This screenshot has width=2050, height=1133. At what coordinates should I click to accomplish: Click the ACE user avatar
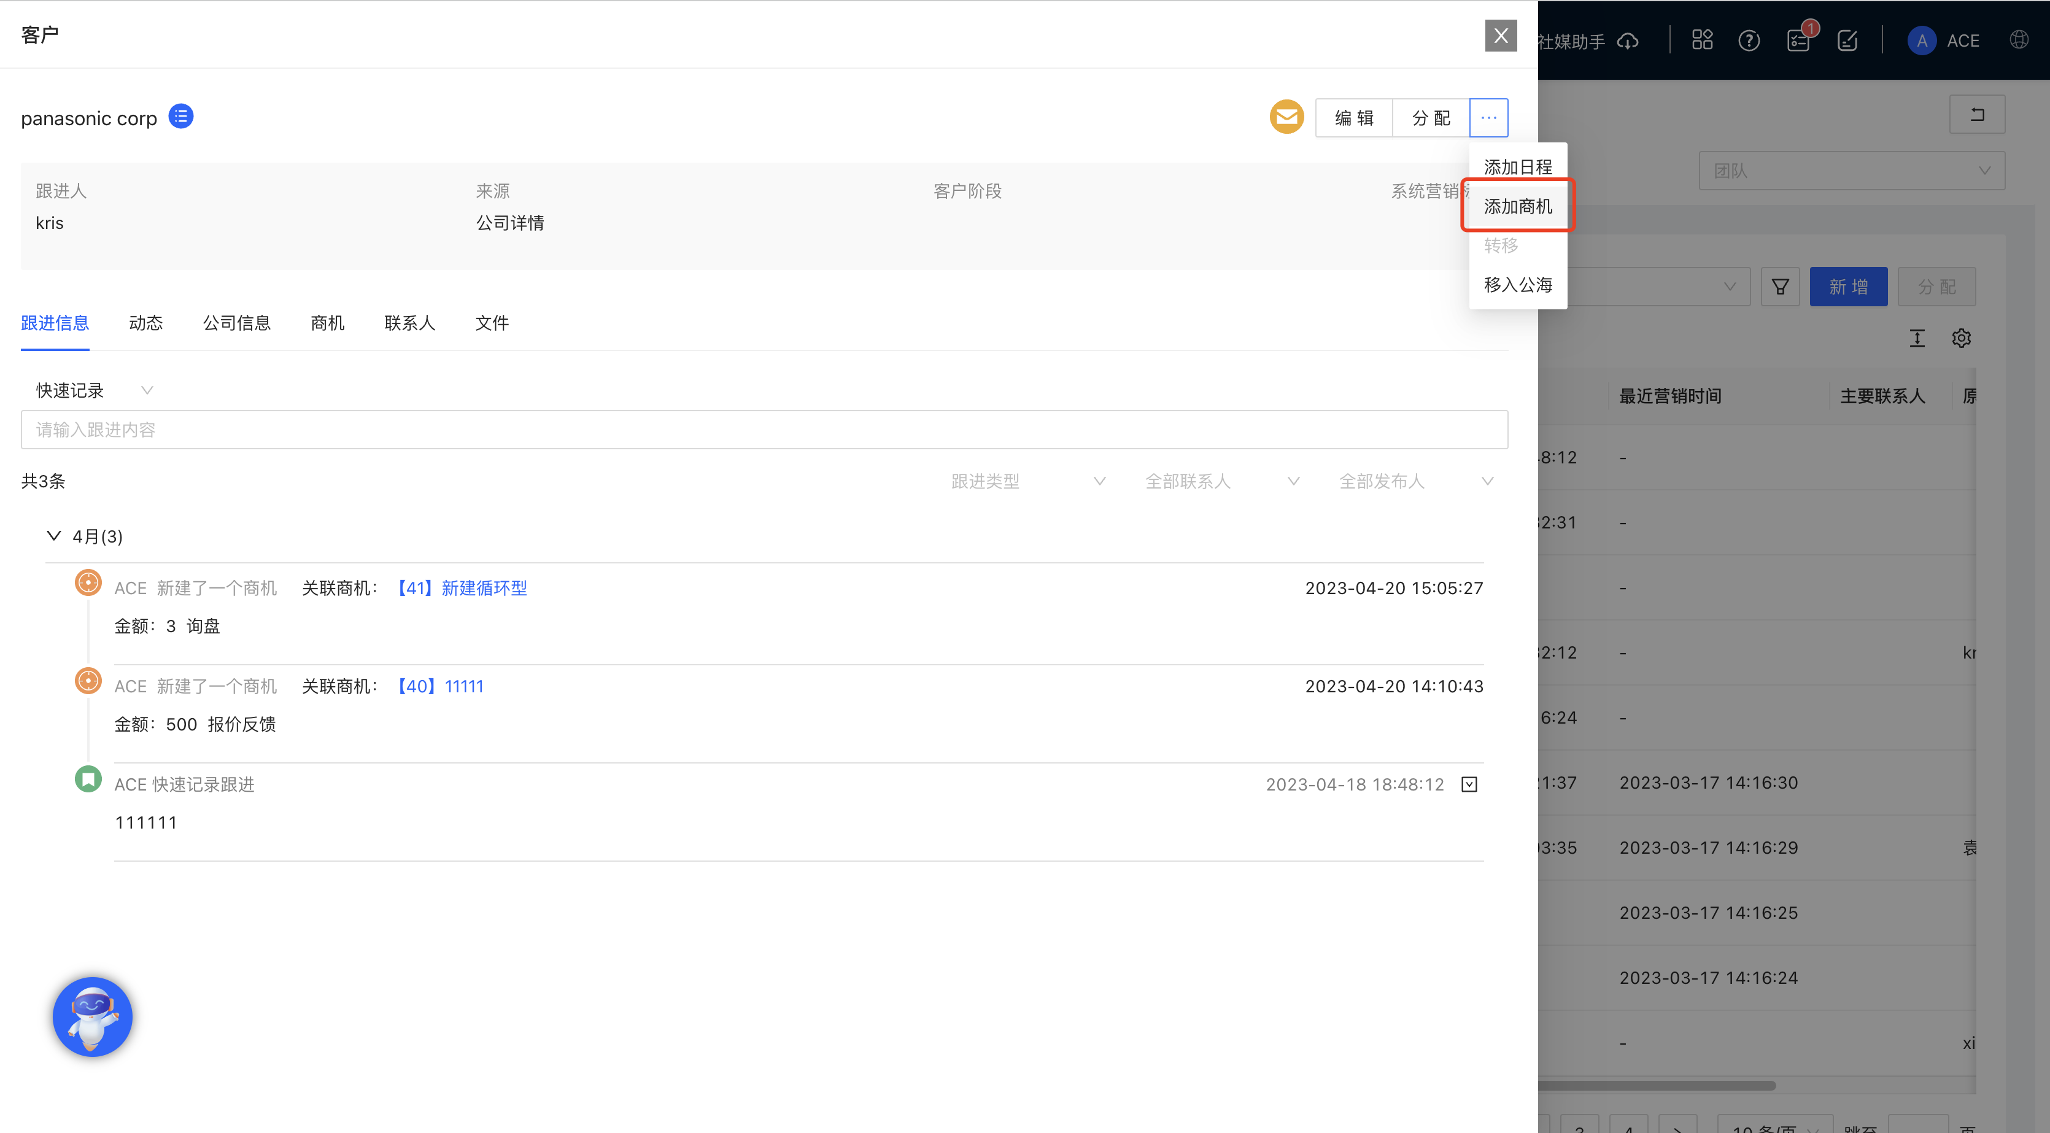pyautogui.click(x=1921, y=41)
